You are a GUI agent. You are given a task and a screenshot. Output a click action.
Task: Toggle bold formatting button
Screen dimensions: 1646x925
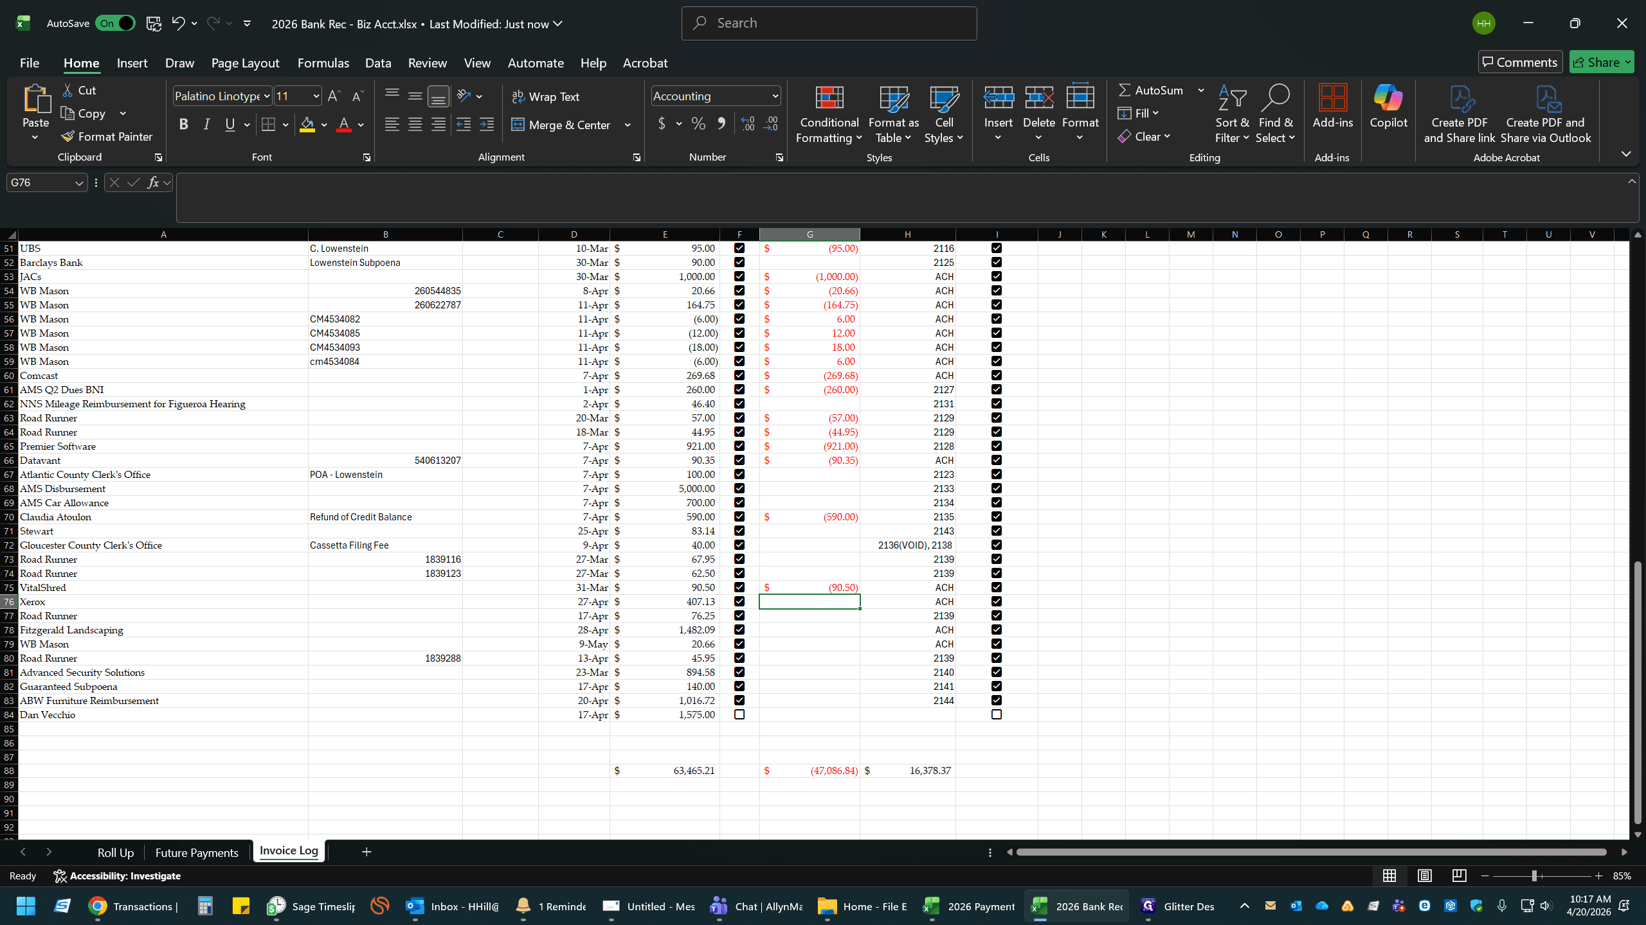click(x=183, y=125)
